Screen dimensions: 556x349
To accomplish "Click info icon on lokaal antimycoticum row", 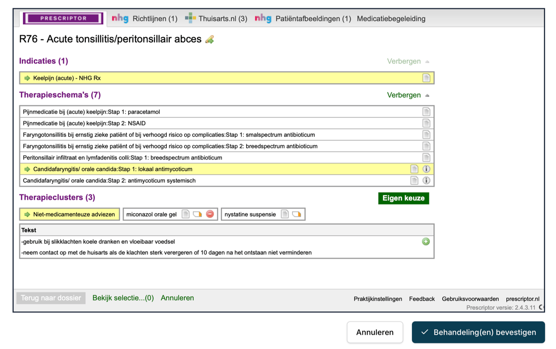I will tap(426, 169).
